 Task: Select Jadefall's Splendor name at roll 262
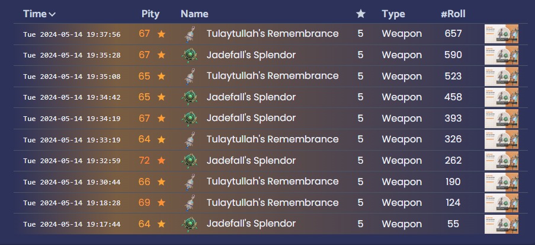tap(251, 161)
